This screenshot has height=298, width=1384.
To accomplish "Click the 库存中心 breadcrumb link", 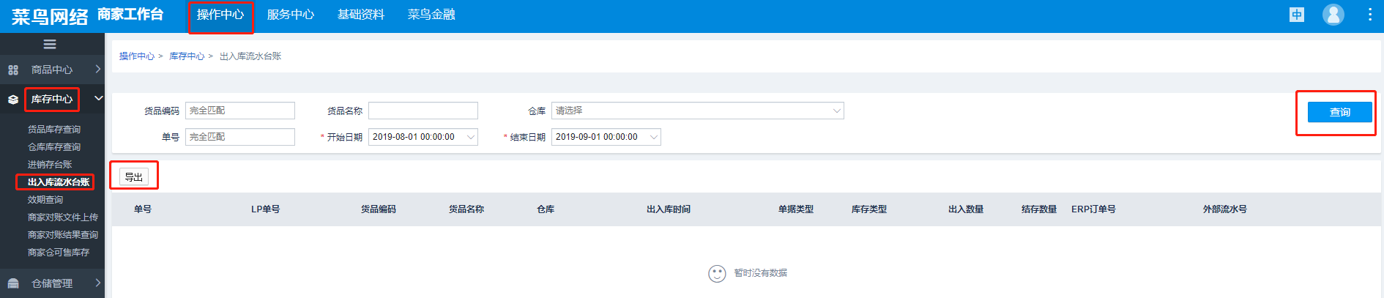I will 186,56.
